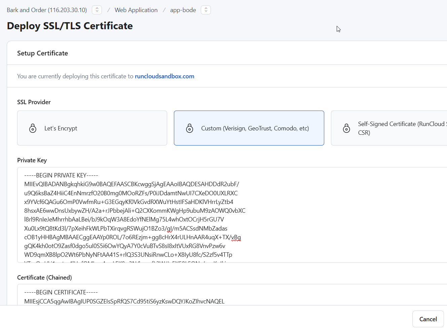Image resolution: width=447 pixels, height=330 pixels.
Task: Click the Deploy SSL/TLS Certificate page title
Action: [x=70, y=26]
